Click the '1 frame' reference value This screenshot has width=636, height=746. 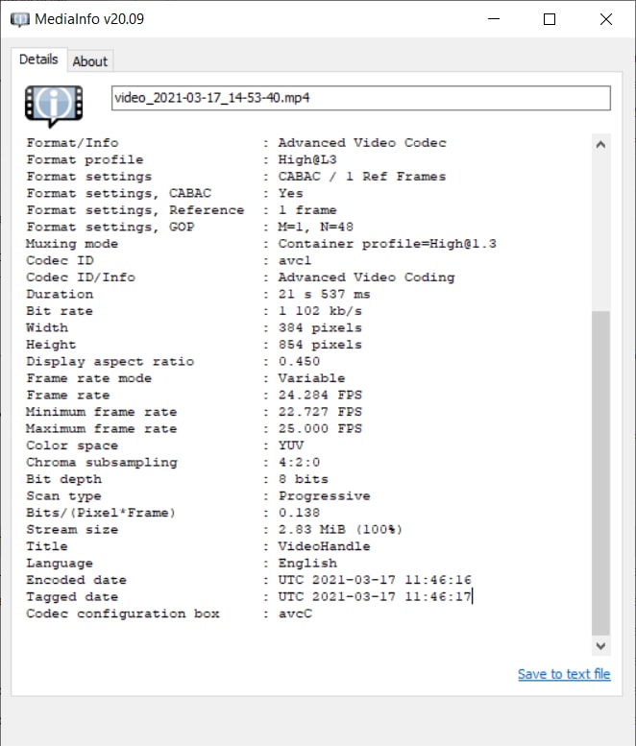pyautogui.click(x=307, y=210)
